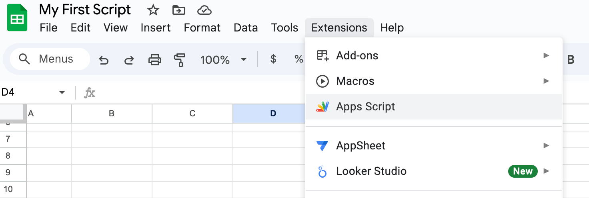The width and height of the screenshot is (589, 198).
Task: Select highlighted column D header
Action: click(269, 114)
